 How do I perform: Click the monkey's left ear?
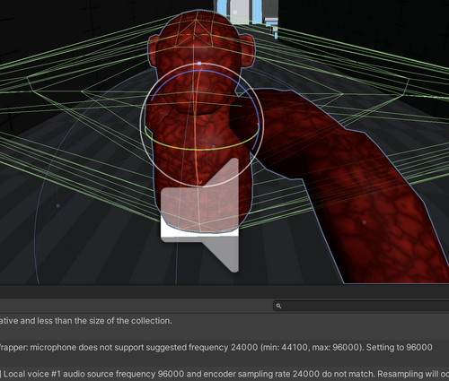click(154, 51)
